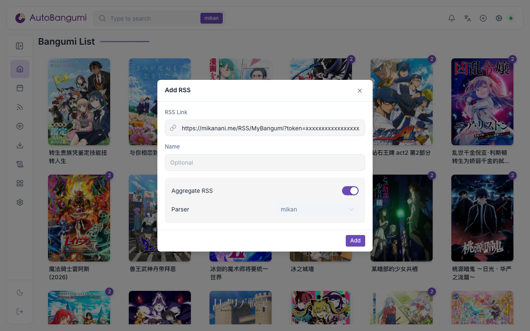
Task: Click the badge 2 on the 魔法骑士雷阿斯 poster
Action: click(x=109, y=175)
